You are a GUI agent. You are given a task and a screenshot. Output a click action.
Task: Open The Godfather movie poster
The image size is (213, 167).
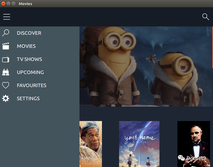point(194,144)
